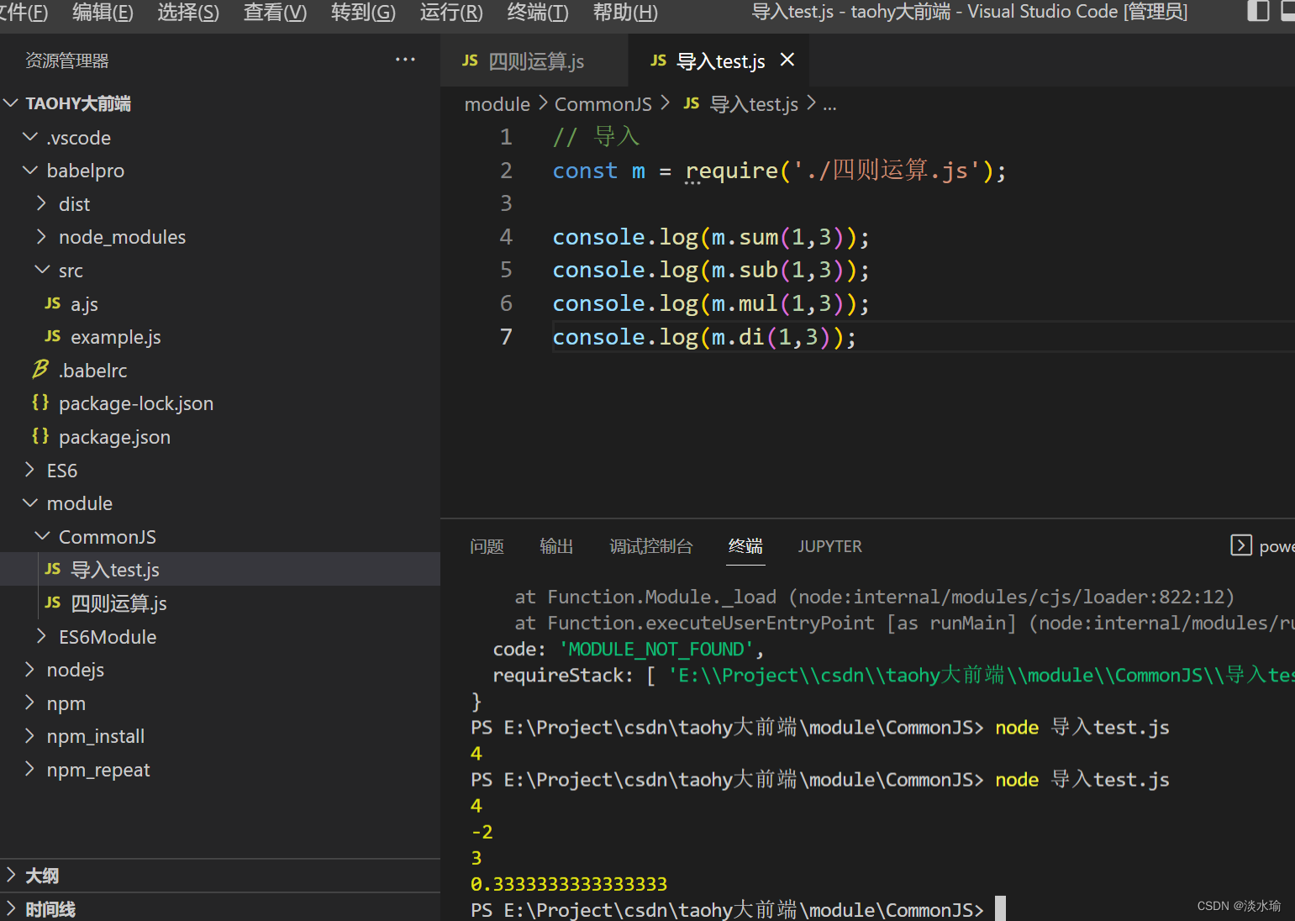Switch to the 四则运算.js editor tab
This screenshot has height=921, width=1295.
(x=534, y=61)
